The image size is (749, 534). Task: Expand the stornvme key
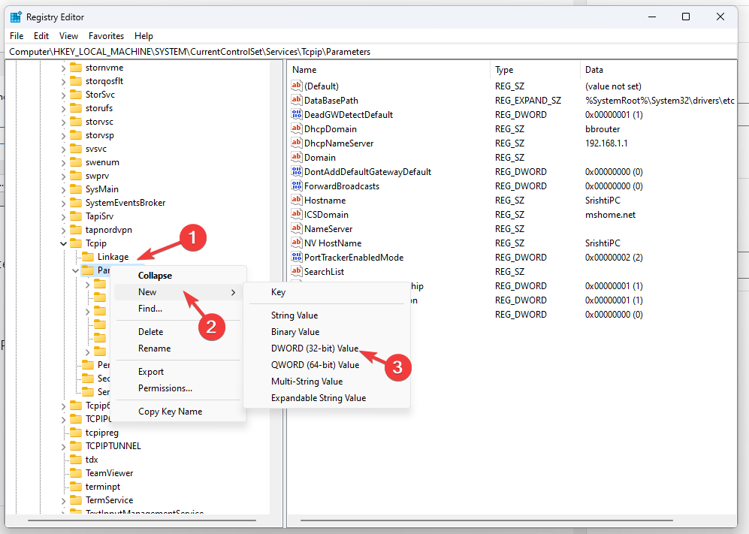click(x=63, y=68)
